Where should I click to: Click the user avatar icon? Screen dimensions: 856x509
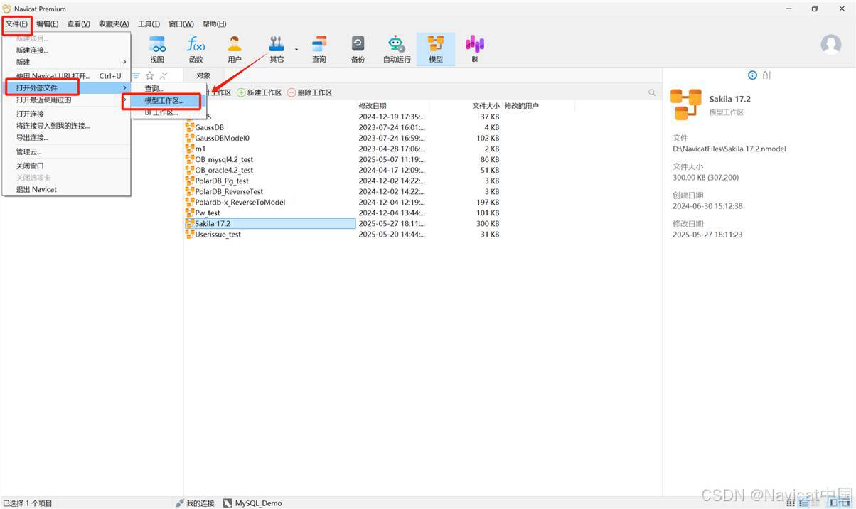(831, 44)
